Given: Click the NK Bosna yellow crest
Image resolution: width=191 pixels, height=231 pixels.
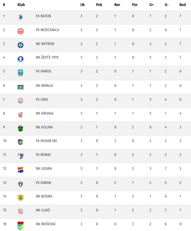Looking at the screenshot, I should coord(20,198).
